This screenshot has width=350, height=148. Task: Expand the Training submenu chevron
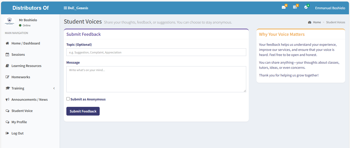pos(54,88)
